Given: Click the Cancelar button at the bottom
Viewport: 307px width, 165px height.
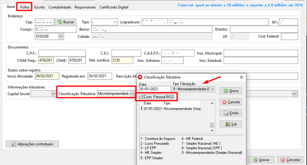Looking at the screenshot, I should tap(290, 160).
